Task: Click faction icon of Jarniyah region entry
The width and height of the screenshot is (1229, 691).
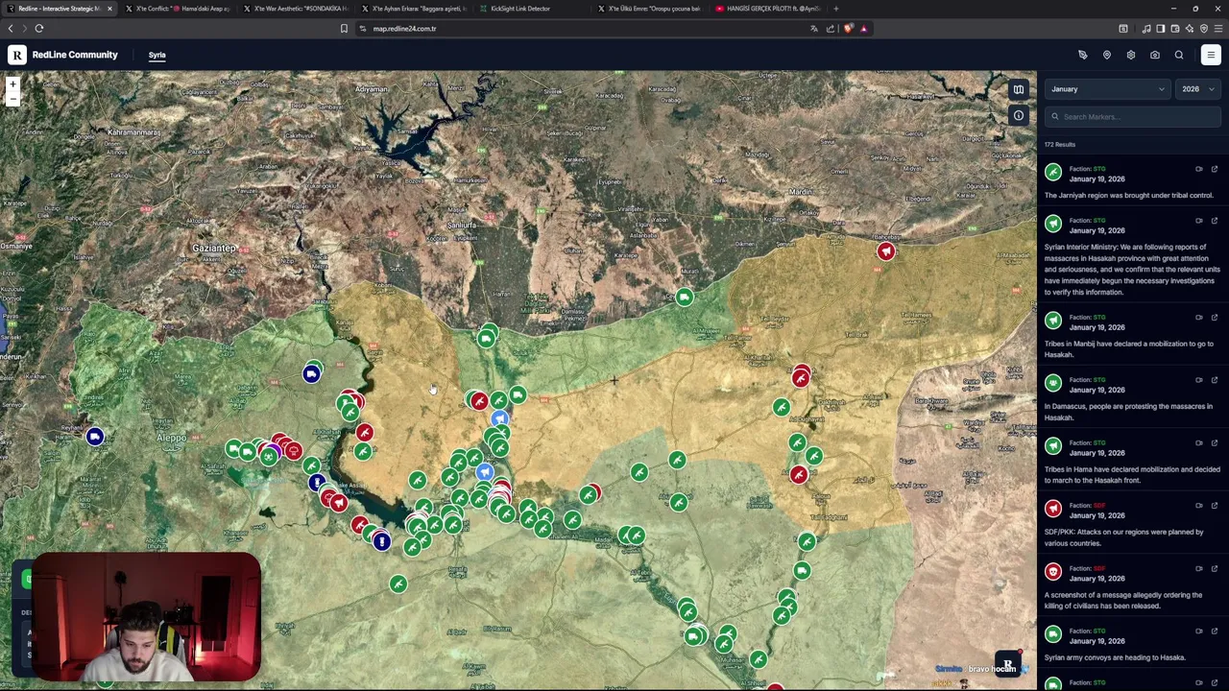Action: tap(1053, 173)
